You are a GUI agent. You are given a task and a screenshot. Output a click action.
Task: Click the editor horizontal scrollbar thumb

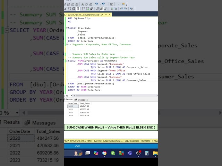104,95
